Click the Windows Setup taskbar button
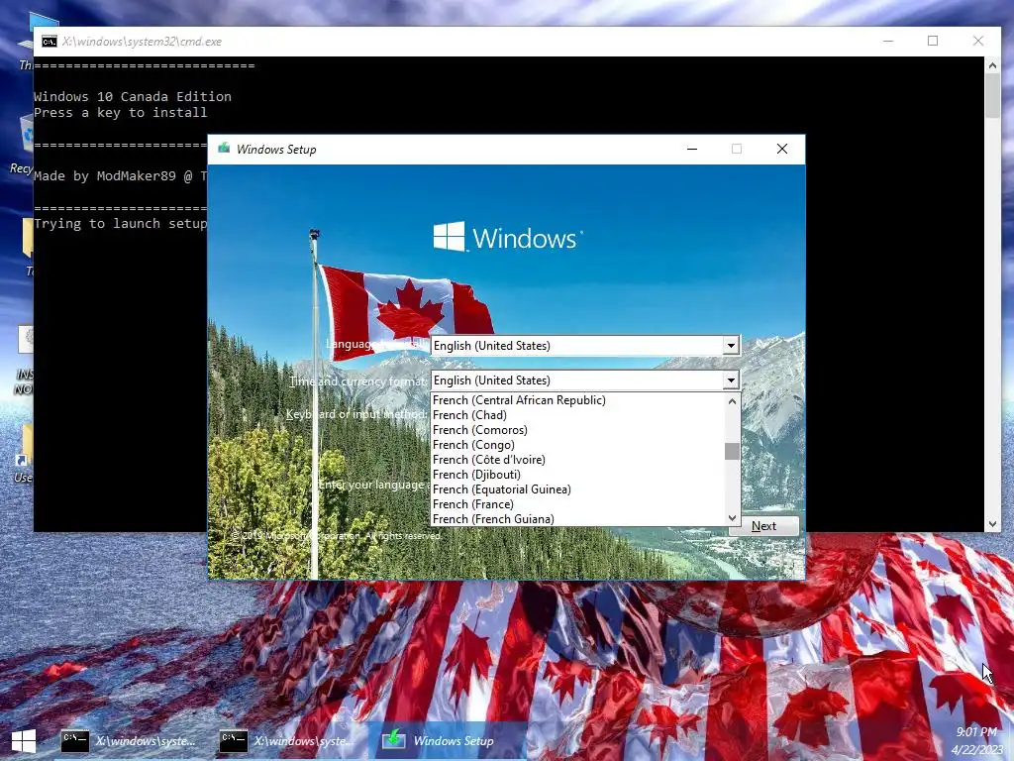Image resolution: width=1014 pixels, height=761 pixels. point(447,741)
